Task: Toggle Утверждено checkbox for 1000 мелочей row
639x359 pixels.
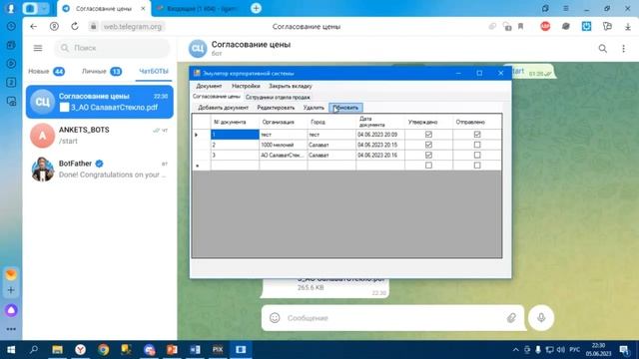Action: coord(428,145)
